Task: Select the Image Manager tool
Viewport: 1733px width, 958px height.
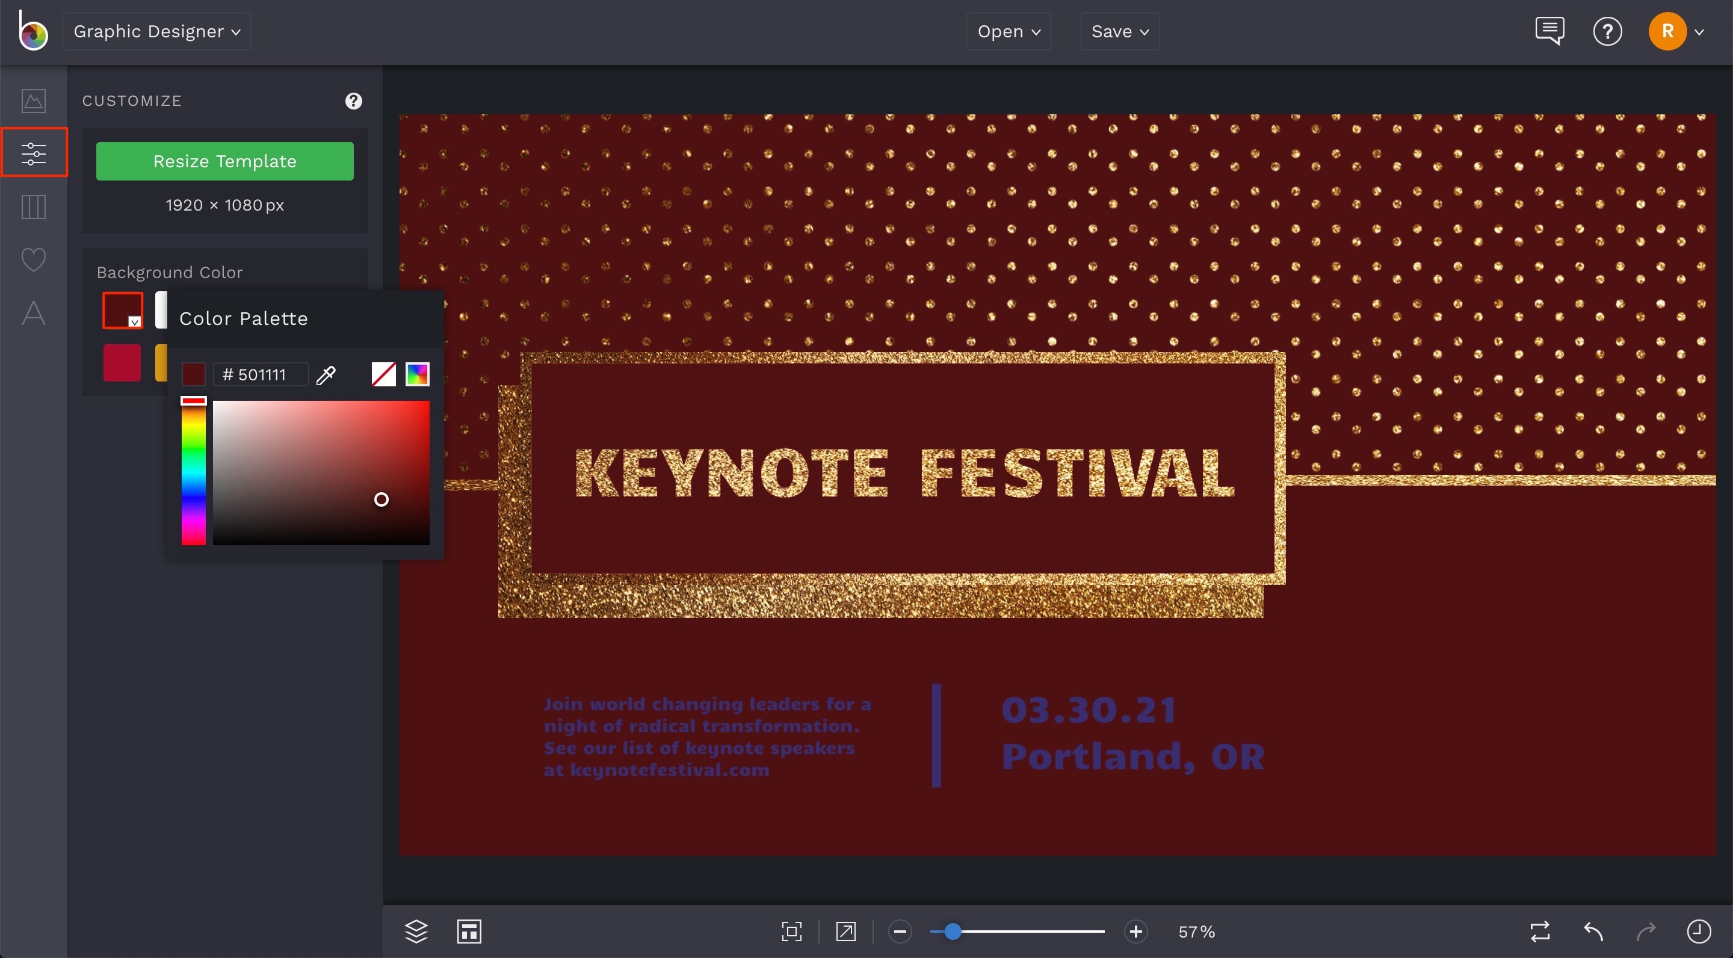Action: coord(34,101)
